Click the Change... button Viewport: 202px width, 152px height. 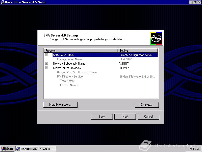(147, 105)
